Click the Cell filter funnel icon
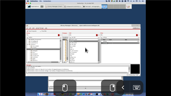171x96 pixels. [70, 35]
